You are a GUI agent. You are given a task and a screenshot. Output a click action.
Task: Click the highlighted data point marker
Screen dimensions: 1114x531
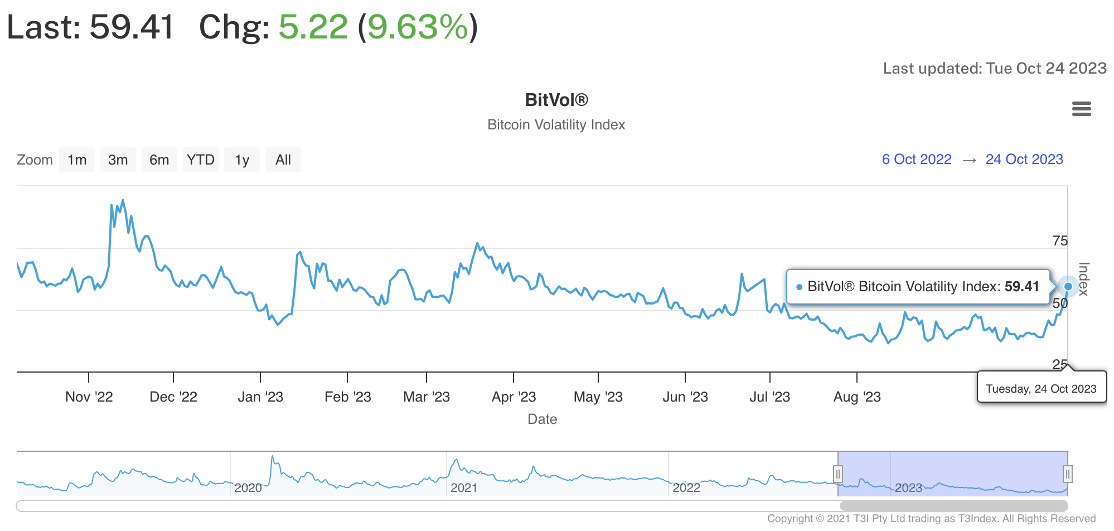tap(1068, 287)
